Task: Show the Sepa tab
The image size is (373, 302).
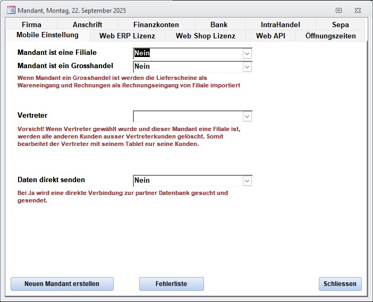Action: (341, 25)
